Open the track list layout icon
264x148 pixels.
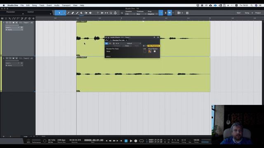point(179,13)
